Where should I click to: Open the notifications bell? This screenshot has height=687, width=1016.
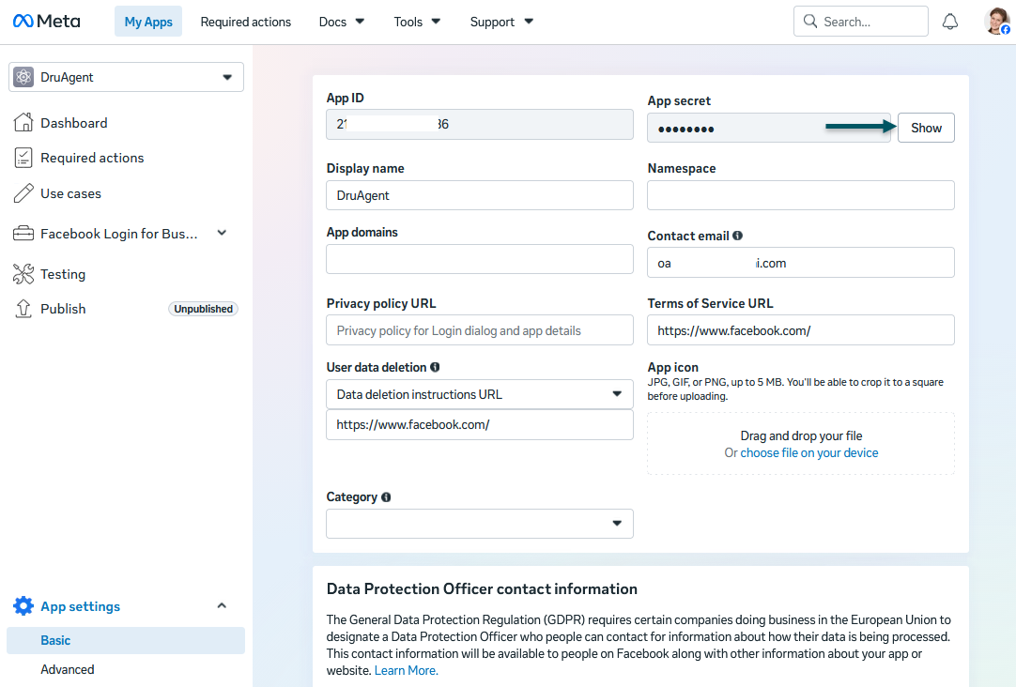pos(950,22)
